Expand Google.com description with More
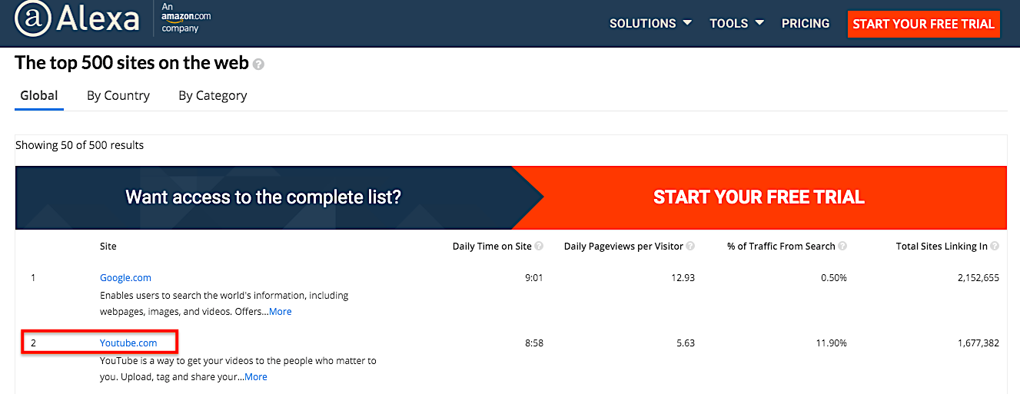This screenshot has height=394, width=1020. coord(280,312)
